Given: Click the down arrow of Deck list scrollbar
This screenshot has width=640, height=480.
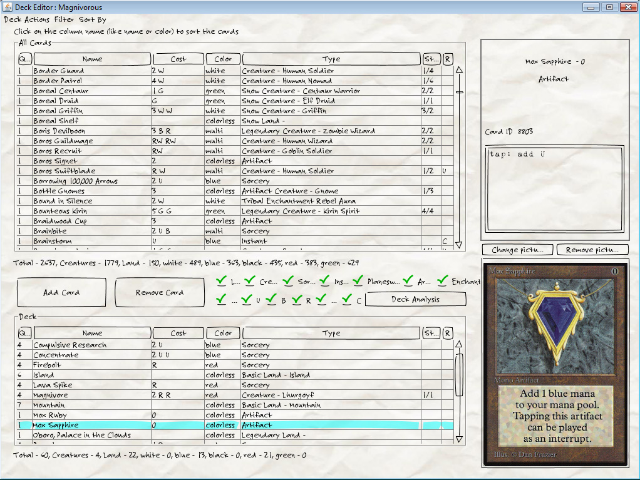Looking at the screenshot, I should click(x=459, y=439).
